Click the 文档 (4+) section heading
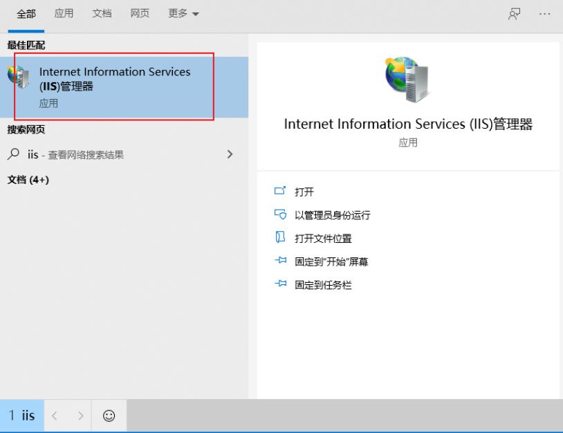 click(28, 180)
